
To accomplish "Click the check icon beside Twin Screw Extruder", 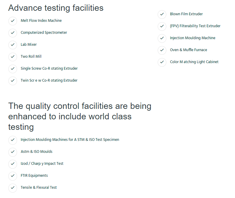I will click(x=13, y=80).
